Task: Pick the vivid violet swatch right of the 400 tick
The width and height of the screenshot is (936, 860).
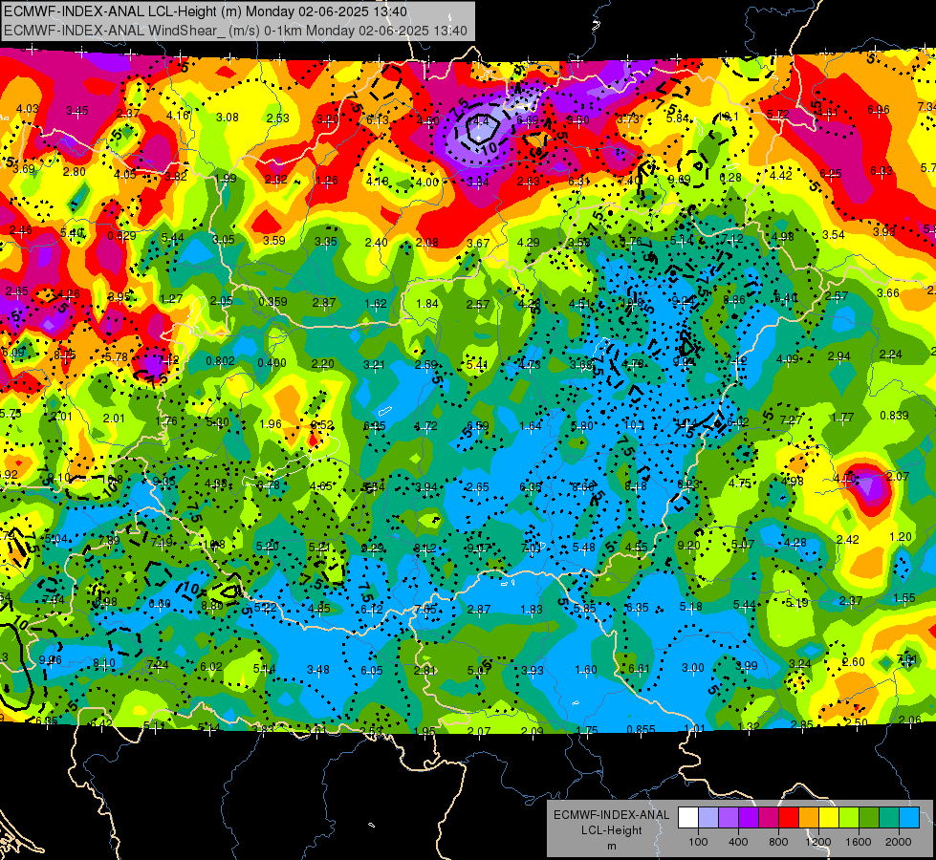Action: [x=749, y=818]
